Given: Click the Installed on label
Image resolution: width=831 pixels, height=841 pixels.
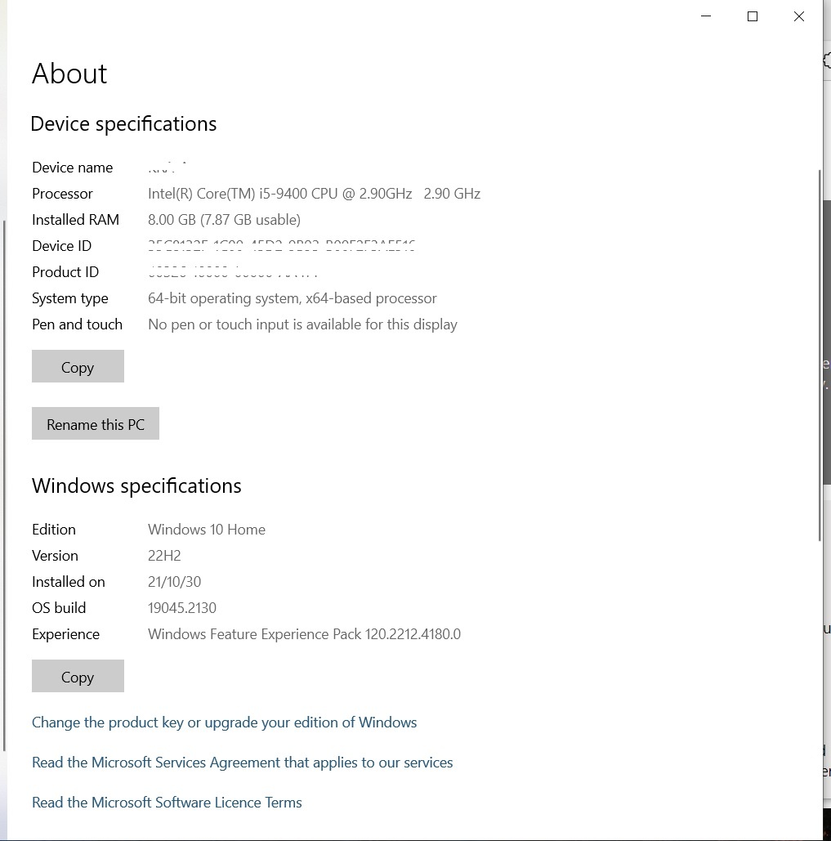Looking at the screenshot, I should (x=69, y=582).
